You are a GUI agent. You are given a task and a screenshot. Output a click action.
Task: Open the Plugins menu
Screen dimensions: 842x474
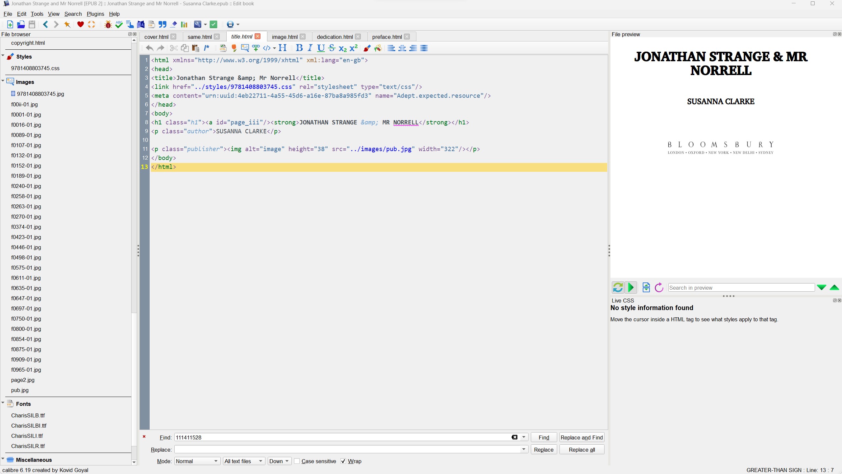pos(95,14)
